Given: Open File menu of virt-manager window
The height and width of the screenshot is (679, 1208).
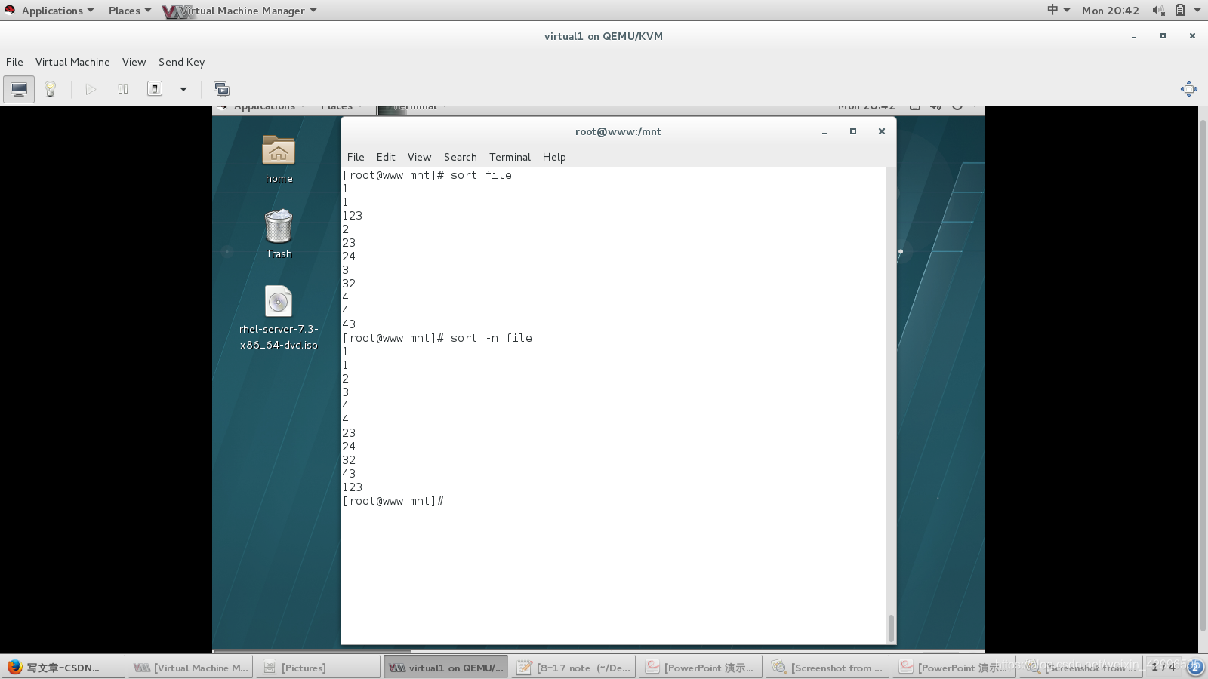Looking at the screenshot, I should click(14, 62).
